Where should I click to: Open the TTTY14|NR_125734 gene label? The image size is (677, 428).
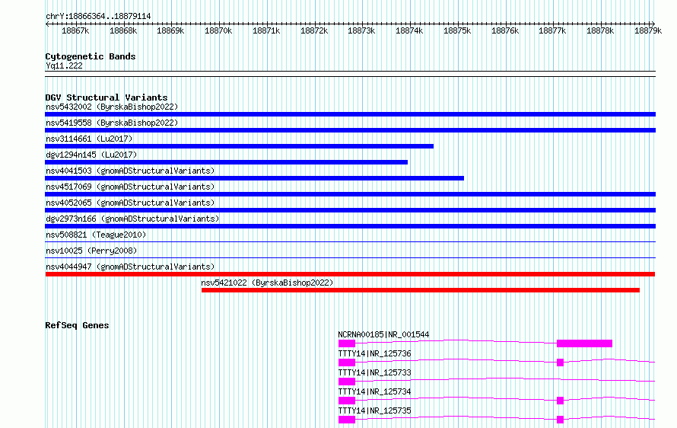click(x=374, y=391)
